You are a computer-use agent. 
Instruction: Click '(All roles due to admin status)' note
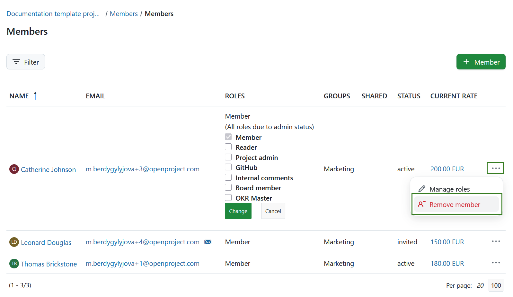coord(269,127)
